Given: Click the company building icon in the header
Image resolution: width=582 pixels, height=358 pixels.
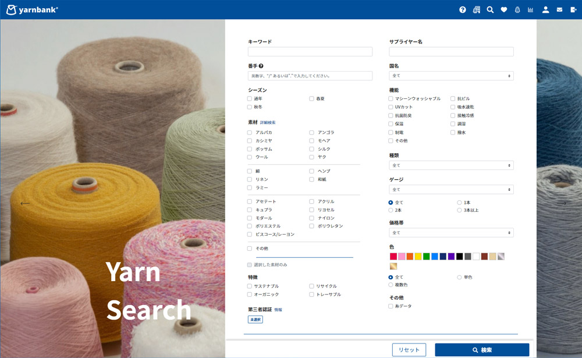Looking at the screenshot, I should [477, 10].
